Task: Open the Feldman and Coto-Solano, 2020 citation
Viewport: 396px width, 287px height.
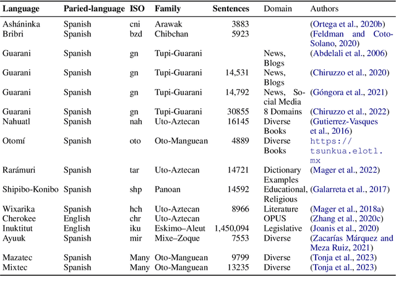Action: coord(351,33)
